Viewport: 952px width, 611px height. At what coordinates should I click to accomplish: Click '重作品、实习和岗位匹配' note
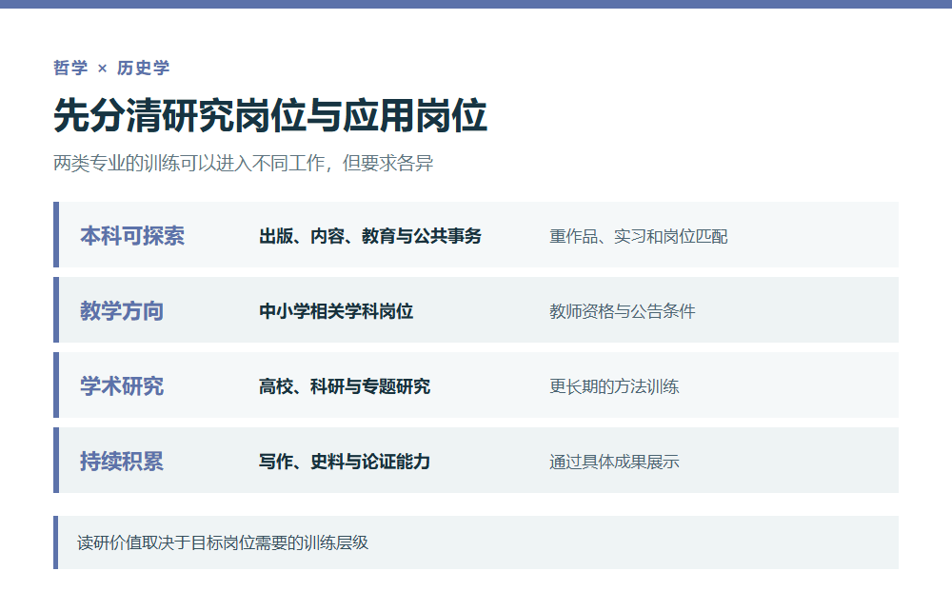click(638, 236)
